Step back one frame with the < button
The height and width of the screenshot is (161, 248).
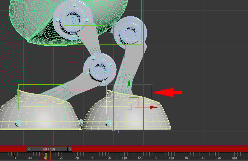29,149
